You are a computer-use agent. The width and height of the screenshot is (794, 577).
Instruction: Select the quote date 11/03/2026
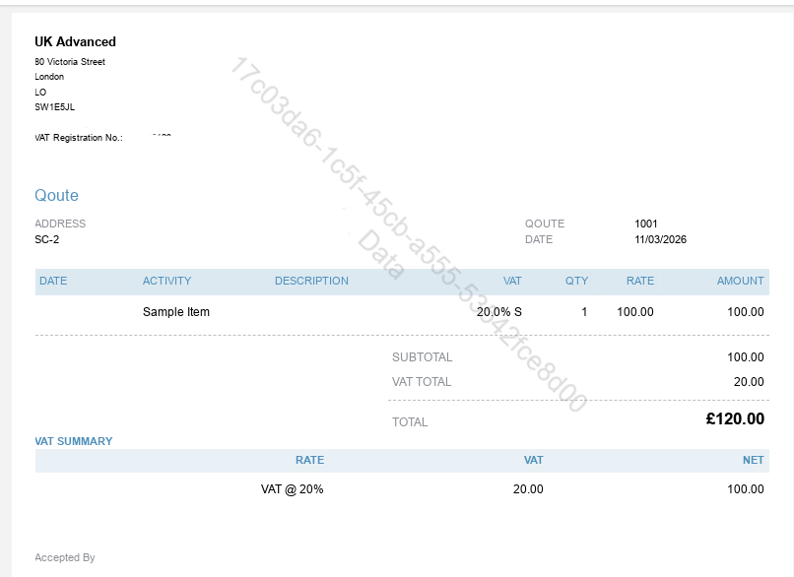click(661, 239)
